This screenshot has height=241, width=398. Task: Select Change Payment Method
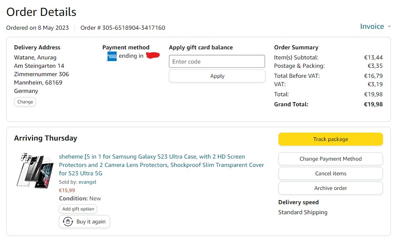coord(330,159)
